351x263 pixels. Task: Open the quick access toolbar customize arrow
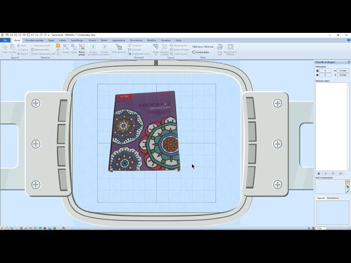pyautogui.click(x=49, y=35)
